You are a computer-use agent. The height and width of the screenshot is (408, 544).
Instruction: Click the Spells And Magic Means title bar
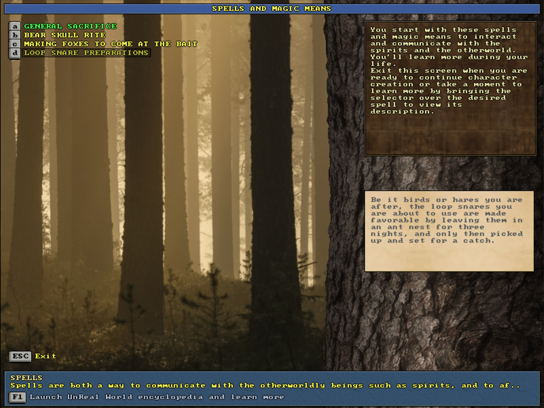(271, 8)
